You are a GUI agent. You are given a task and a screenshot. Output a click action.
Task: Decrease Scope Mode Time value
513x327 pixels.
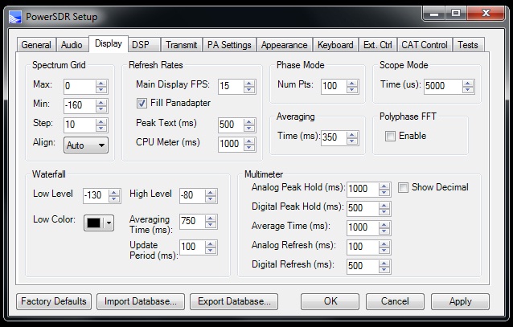click(x=468, y=90)
